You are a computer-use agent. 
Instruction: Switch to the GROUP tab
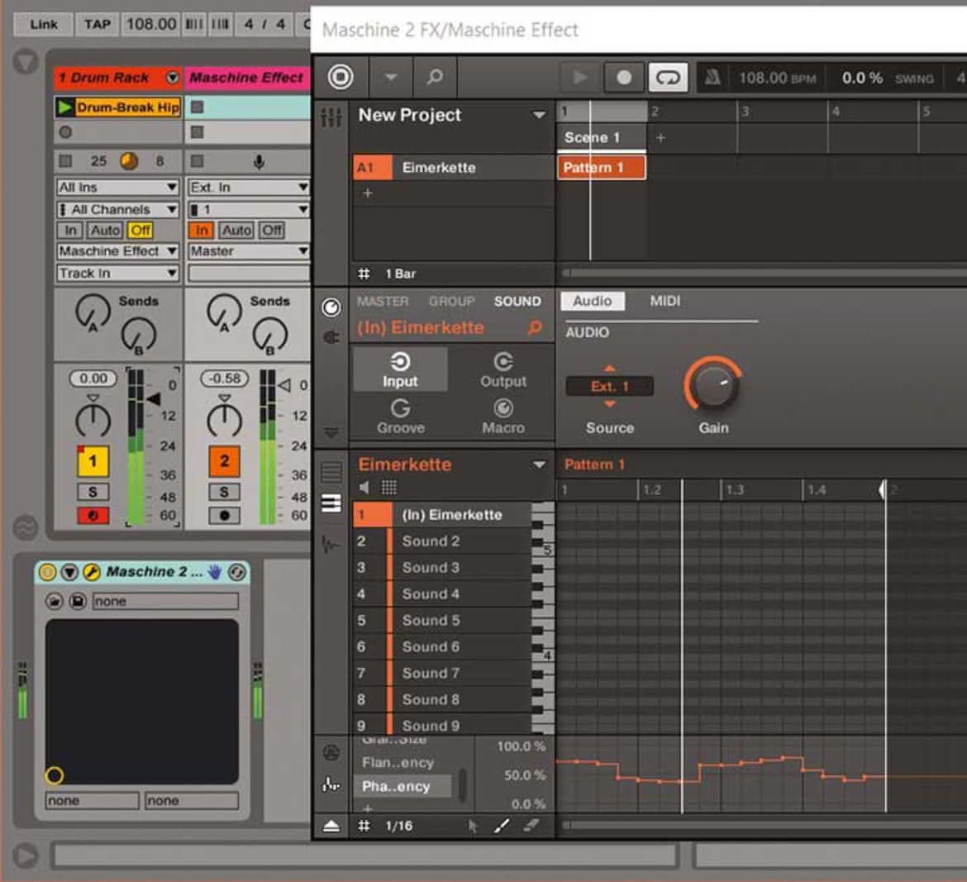coord(451,301)
